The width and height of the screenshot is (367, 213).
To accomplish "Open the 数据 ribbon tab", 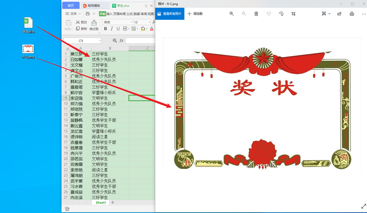I will point(137,14).
